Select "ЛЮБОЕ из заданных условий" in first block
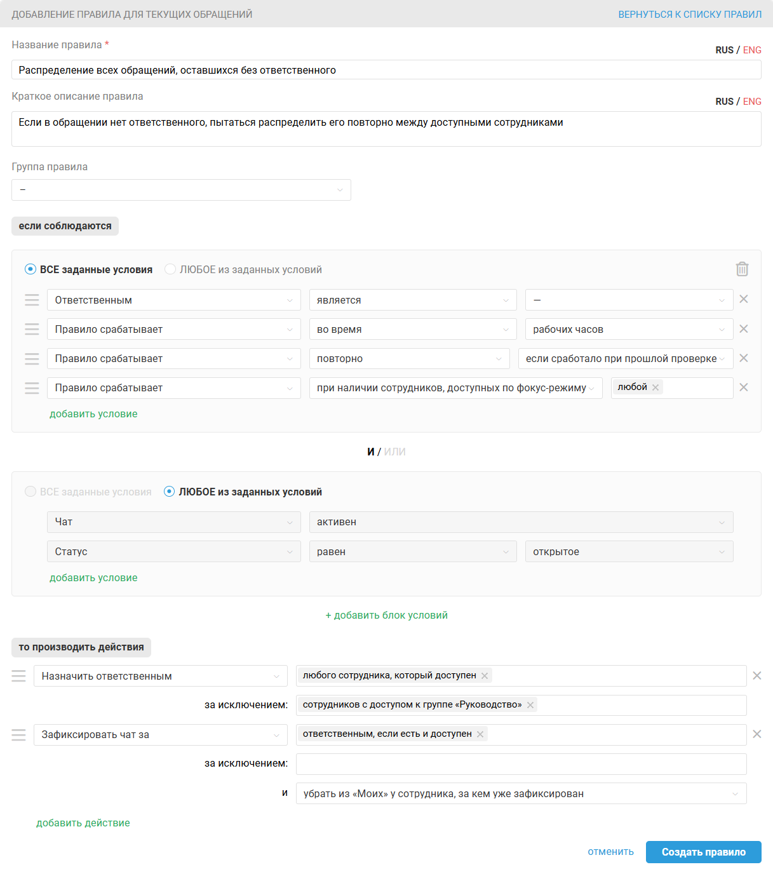This screenshot has width=773, height=874. tap(170, 269)
